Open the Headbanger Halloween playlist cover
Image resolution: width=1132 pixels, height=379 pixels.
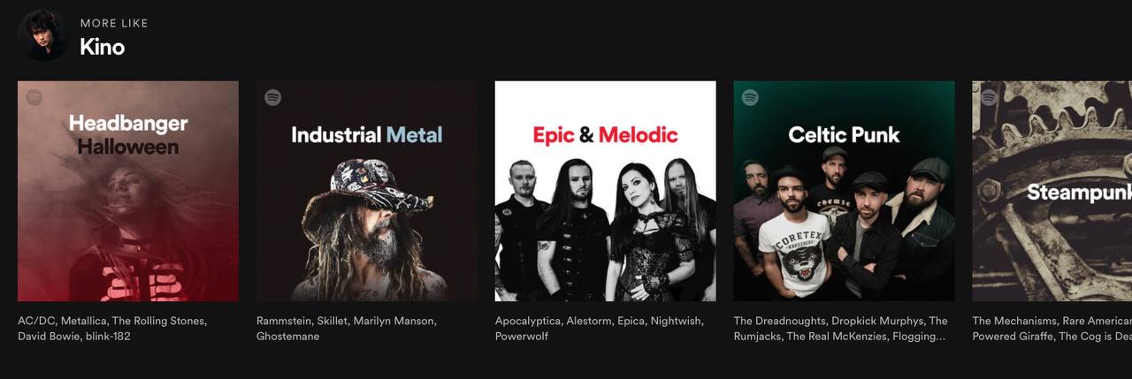click(128, 192)
